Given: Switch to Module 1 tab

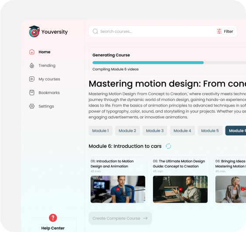Looking at the screenshot, I should 100,131.
